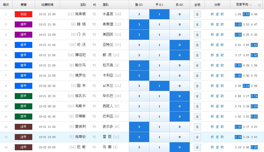Click the 德甲 league tag in row 2
Image resolution: width=264 pixels, height=152 pixels.
pos(24,24)
